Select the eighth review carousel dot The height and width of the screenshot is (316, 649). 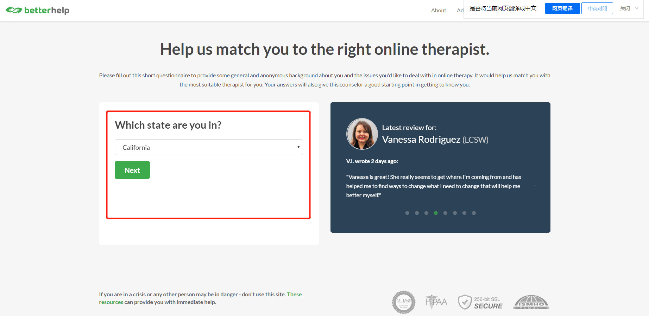[x=474, y=213]
